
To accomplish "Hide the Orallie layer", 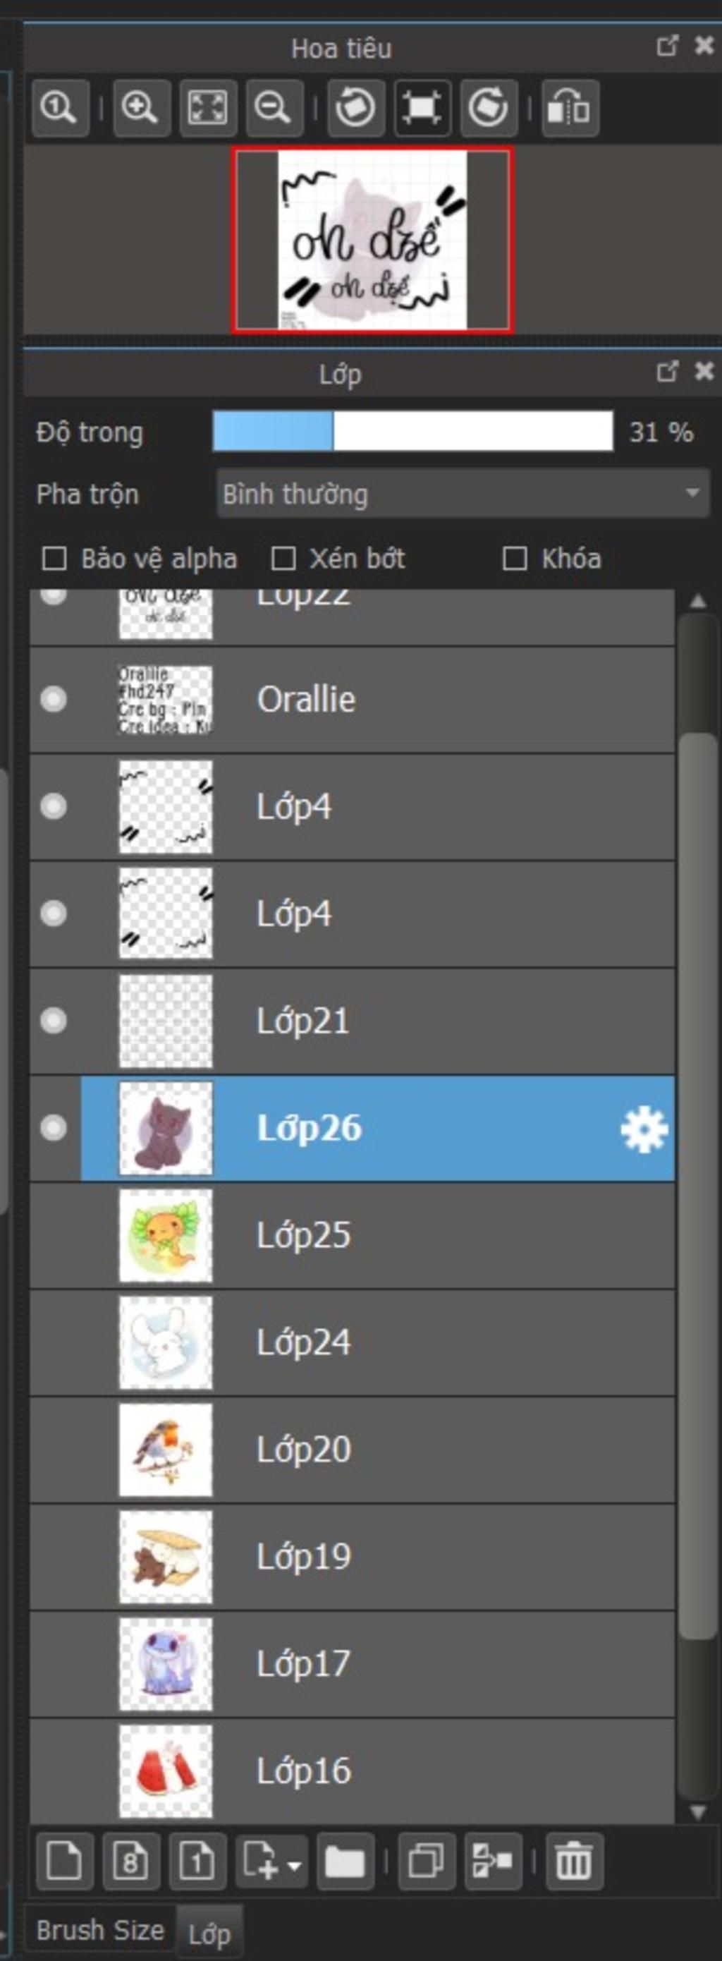I will coord(54,699).
